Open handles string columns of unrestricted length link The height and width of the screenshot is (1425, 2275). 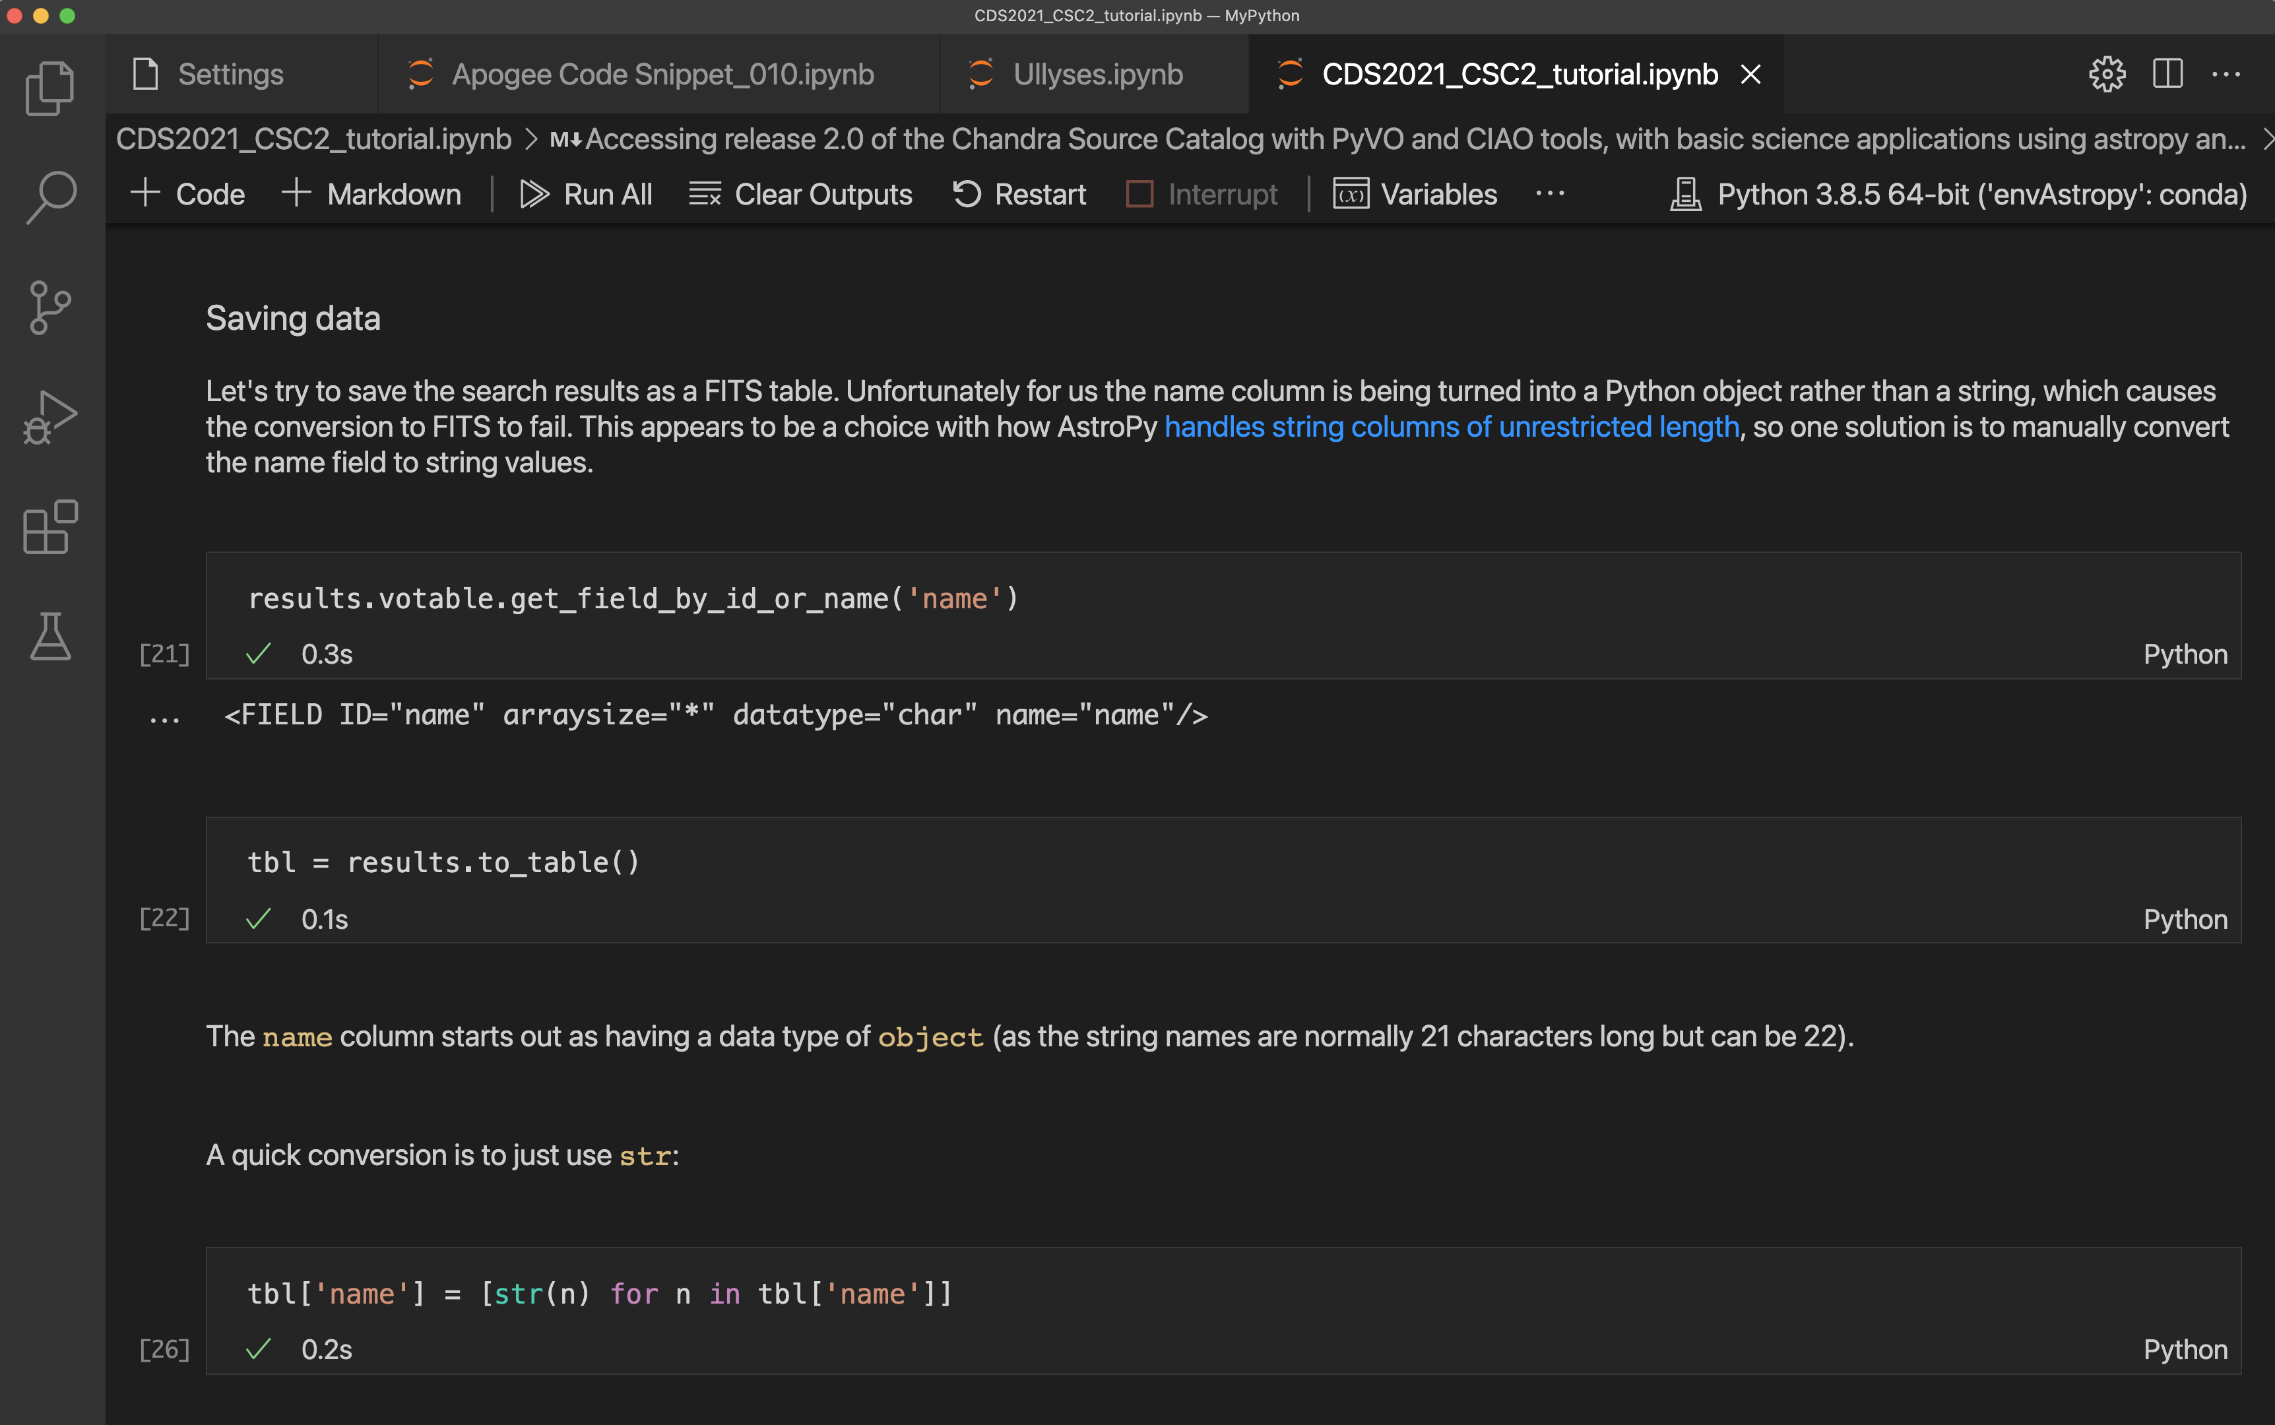coord(1452,427)
